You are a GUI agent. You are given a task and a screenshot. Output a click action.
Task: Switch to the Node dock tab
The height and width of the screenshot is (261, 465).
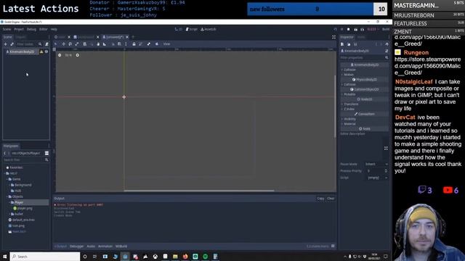pos(361,37)
